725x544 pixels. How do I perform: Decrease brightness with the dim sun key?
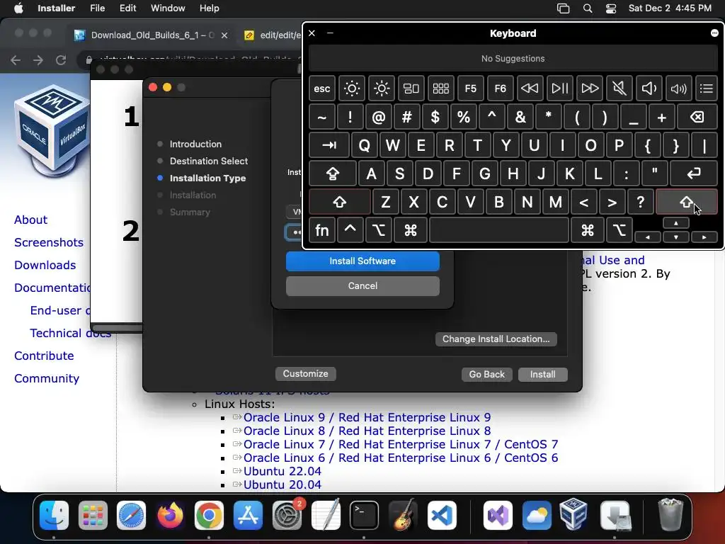pyautogui.click(x=351, y=89)
